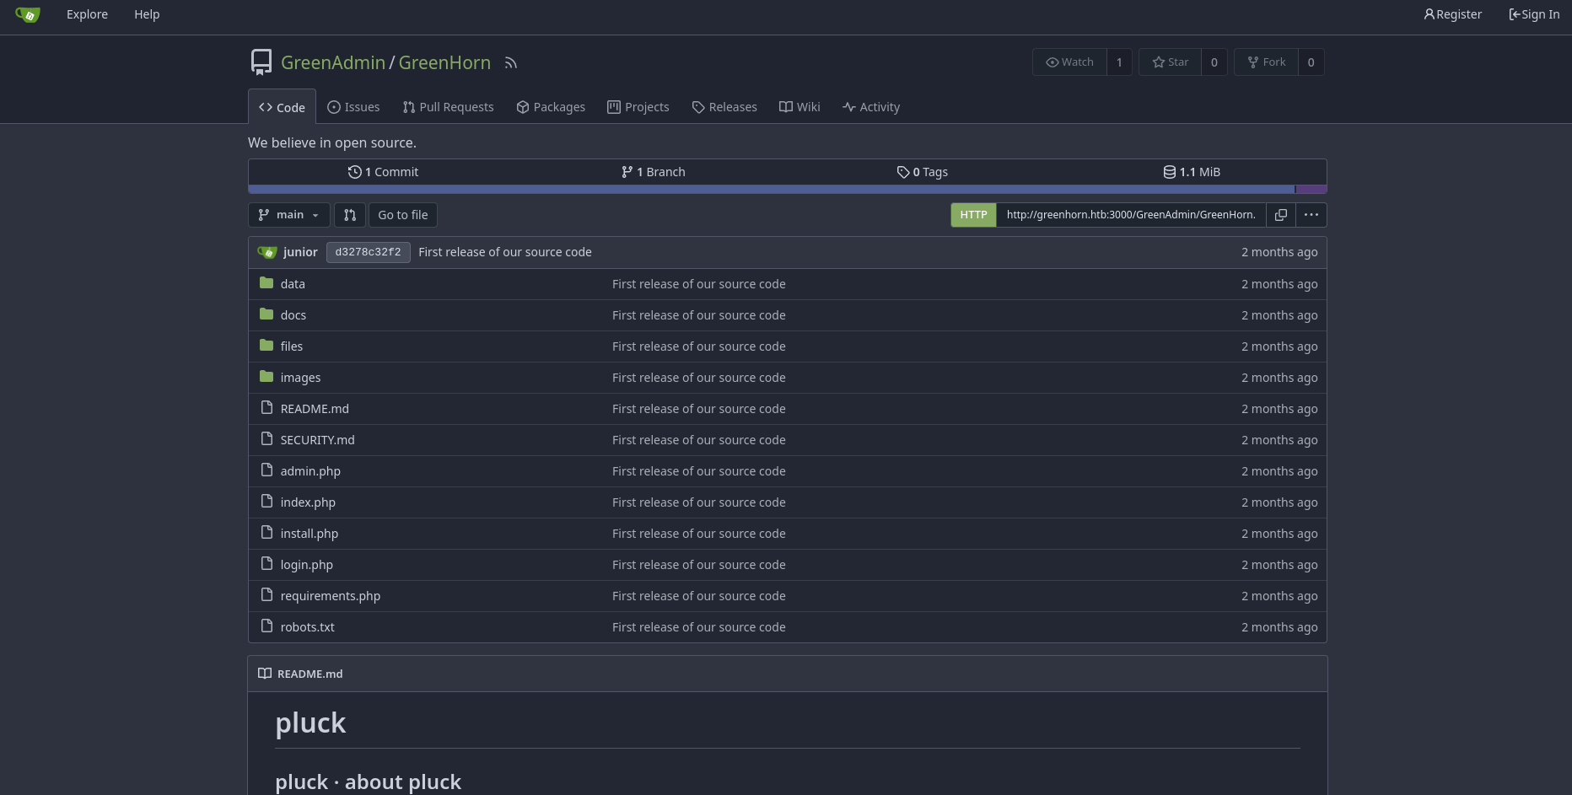Click the forks count 0
This screenshot has width=1572, height=795.
pos(1311,62)
